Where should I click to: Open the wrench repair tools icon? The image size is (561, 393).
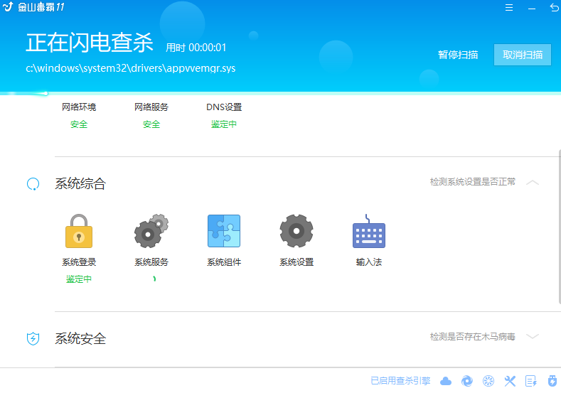click(510, 381)
